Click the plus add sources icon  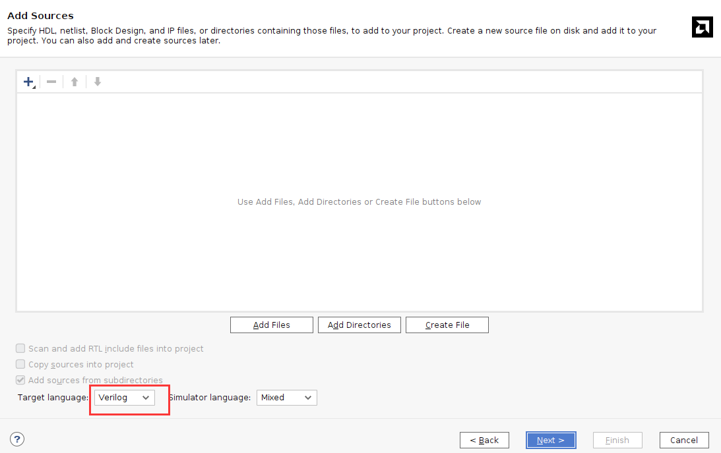click(x=29, y=82)
